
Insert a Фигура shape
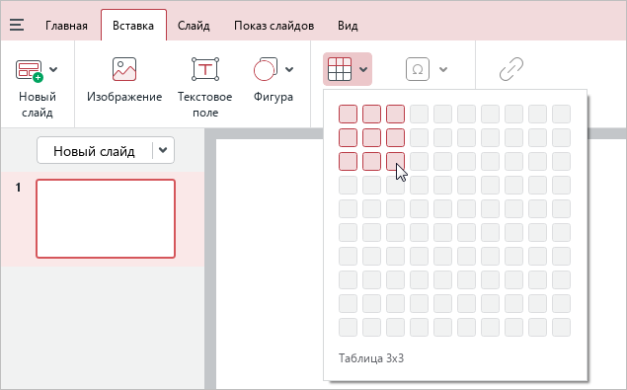pos(266,69)
